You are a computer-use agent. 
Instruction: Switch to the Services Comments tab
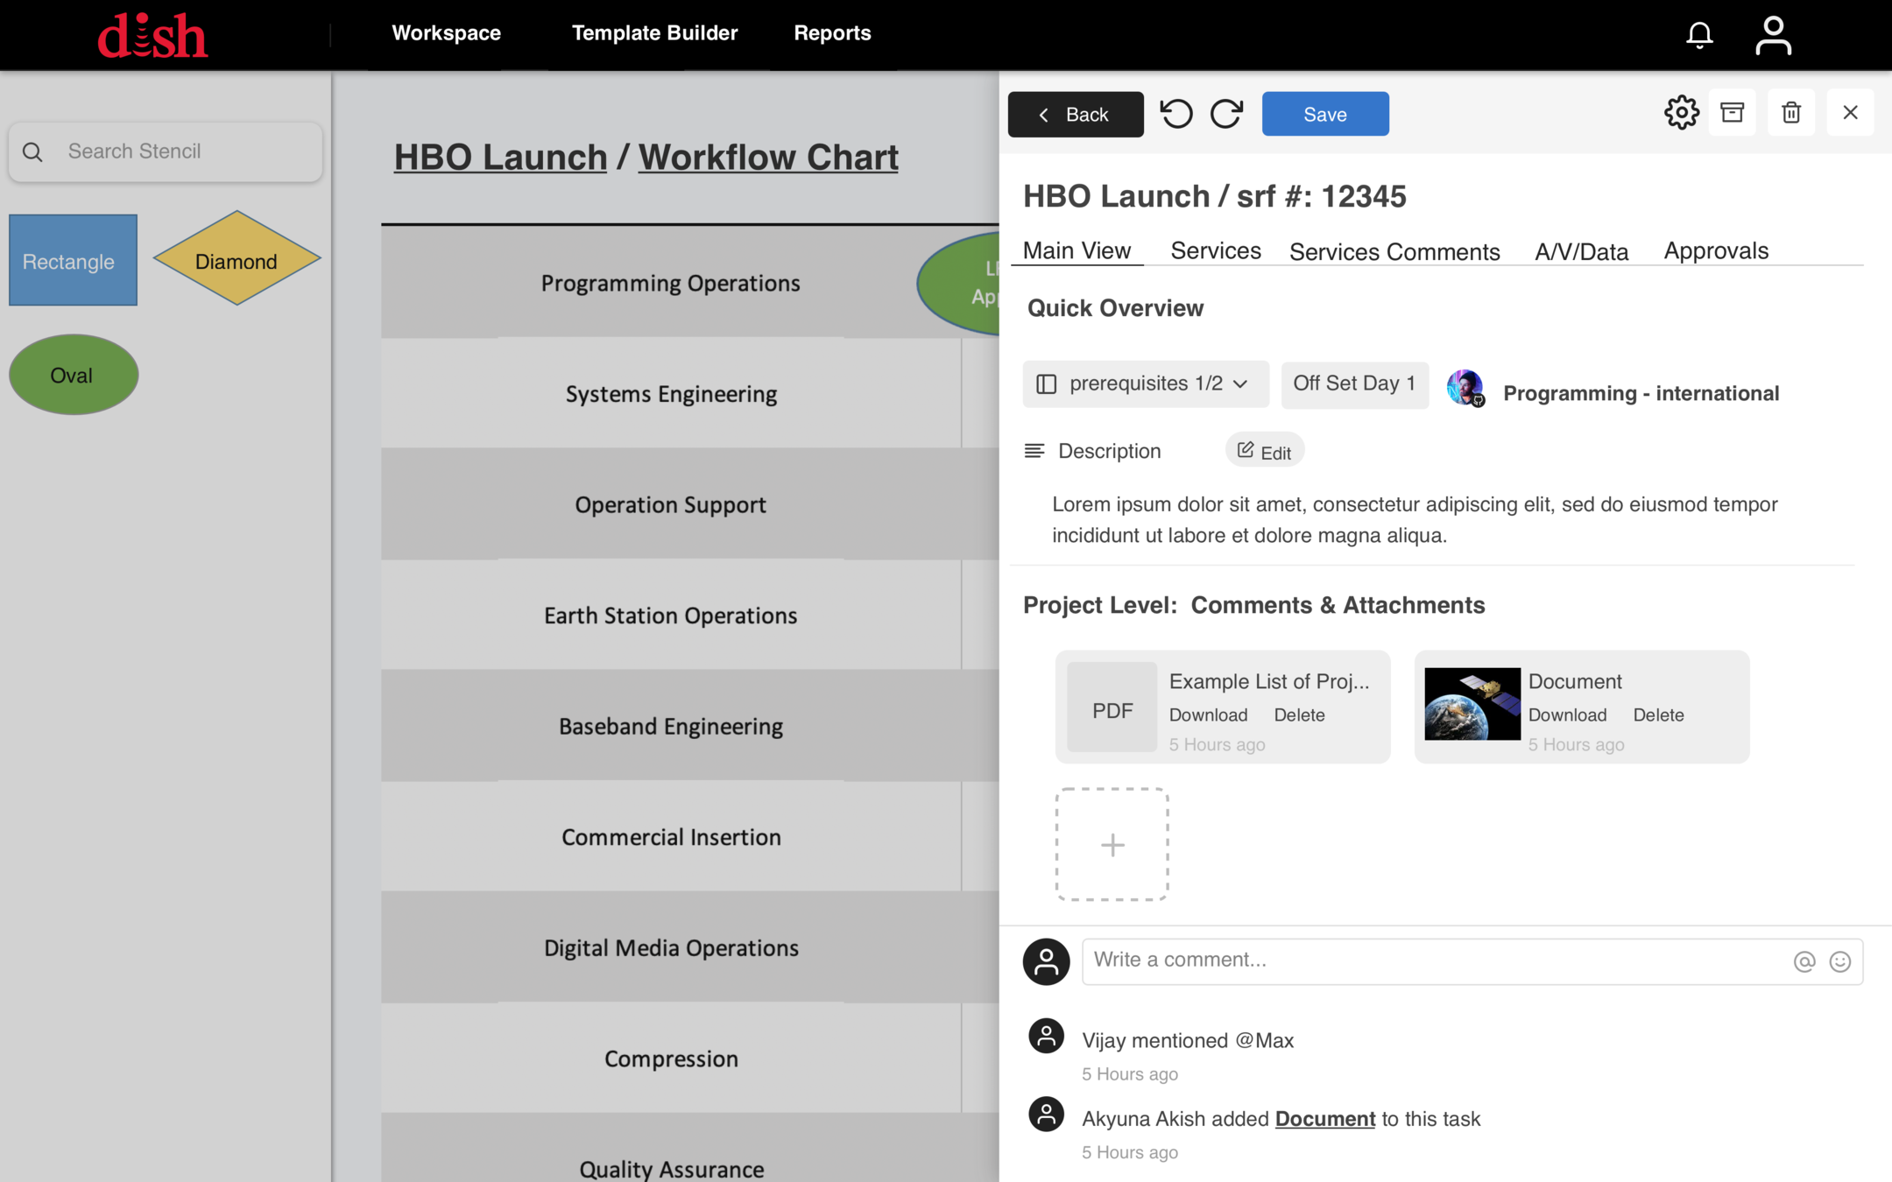pyautogui.click(x=1394, y=251)
